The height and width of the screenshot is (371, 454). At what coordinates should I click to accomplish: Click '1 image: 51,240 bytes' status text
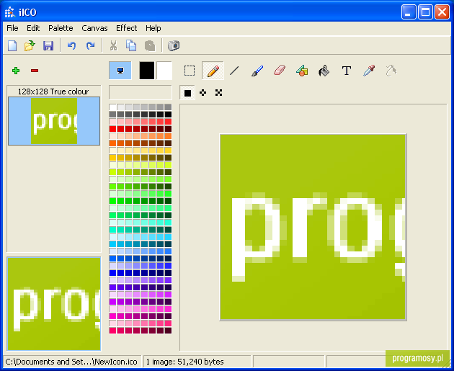(184, 362)
